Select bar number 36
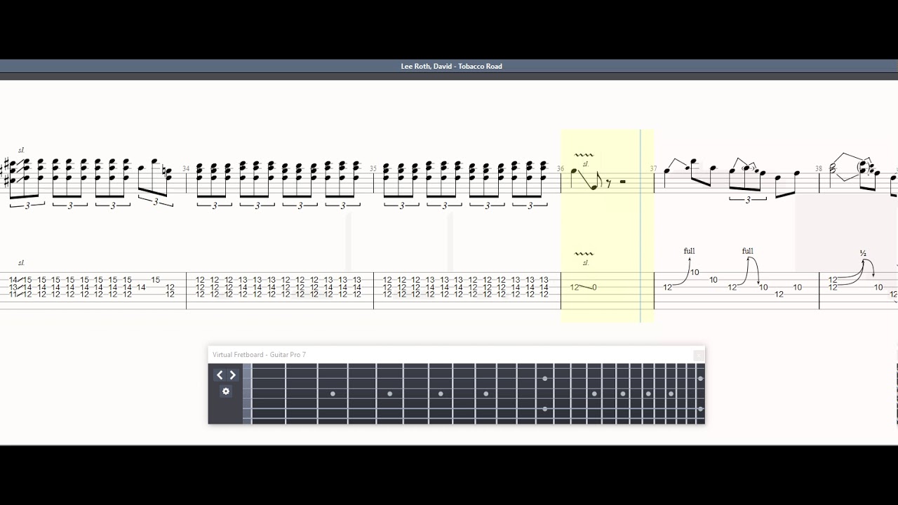Image resolution: width=898 pixels, height=505 pixels. (561, 169)
